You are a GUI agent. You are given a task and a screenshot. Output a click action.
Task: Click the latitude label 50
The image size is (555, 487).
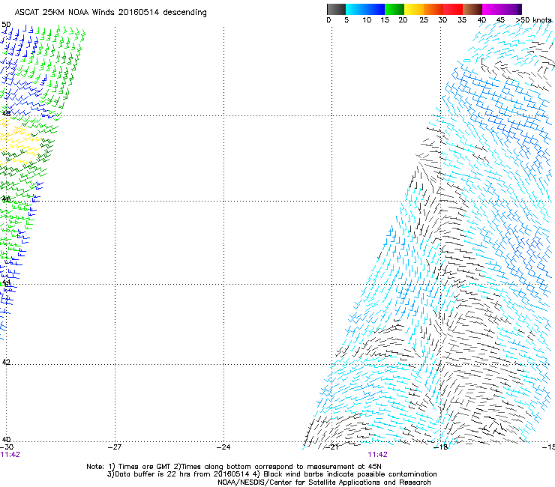[x=6, y=25]
